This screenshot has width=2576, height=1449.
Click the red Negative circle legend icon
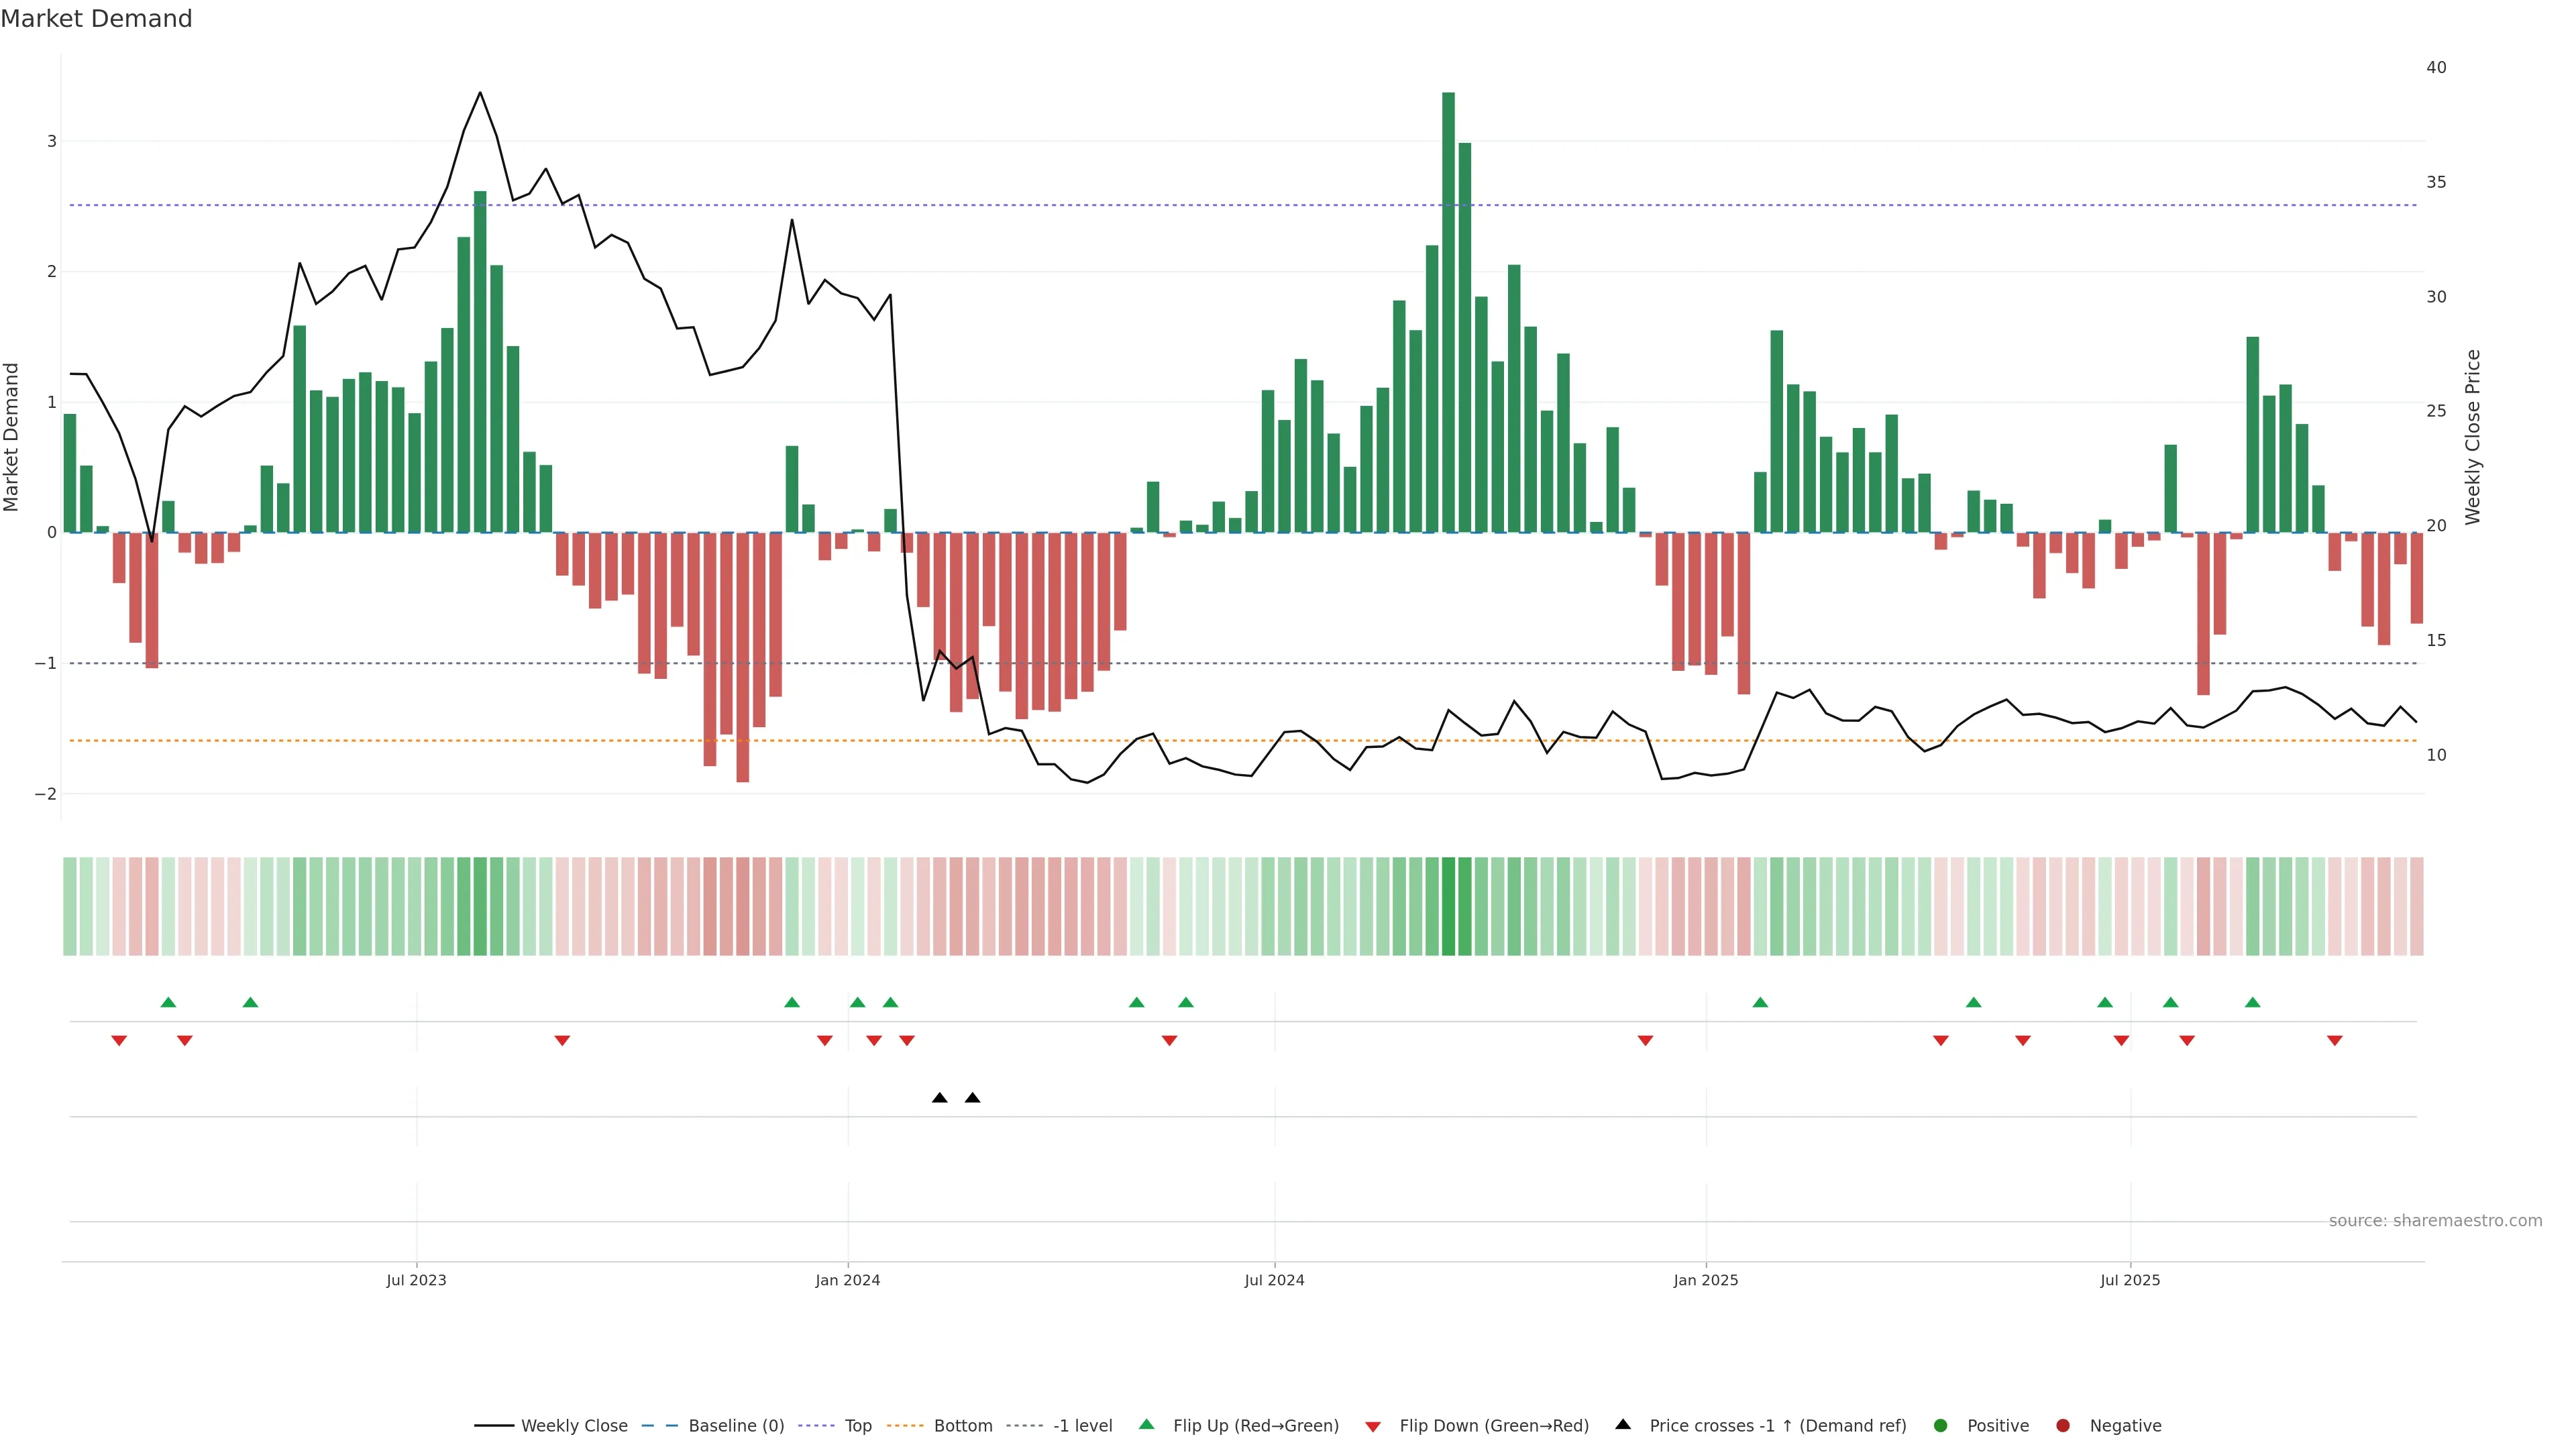click(2063, 1425)
